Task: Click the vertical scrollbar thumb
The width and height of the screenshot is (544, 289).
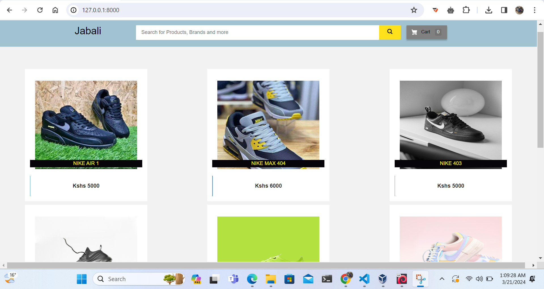Action: (x=540, y=90)
